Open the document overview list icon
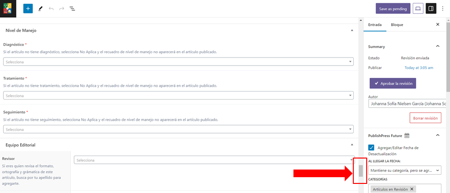Screen dimensions: 450x193 tap(72, 9)
